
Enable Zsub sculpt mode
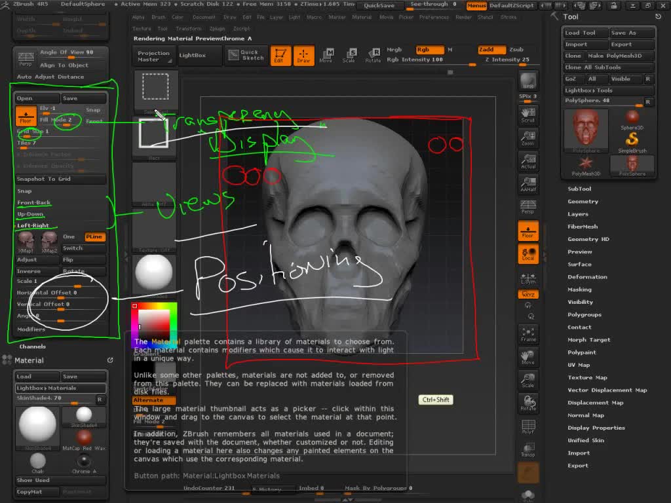[x=517, y=50]
